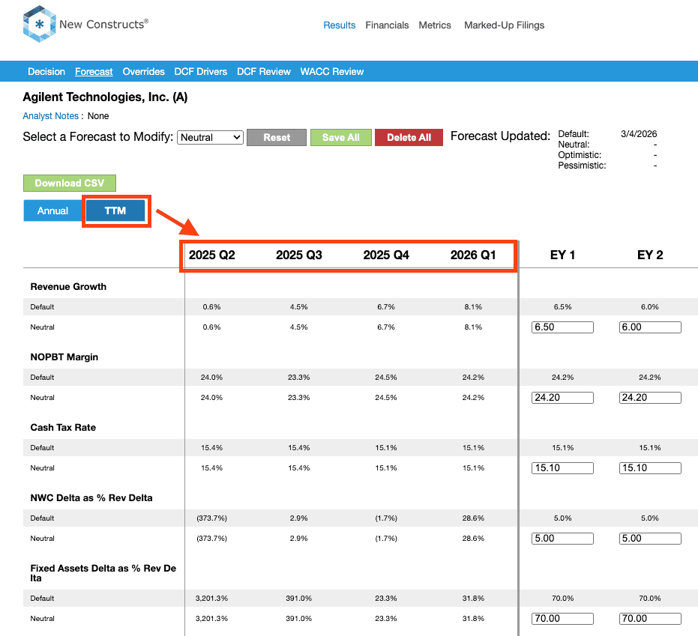
Task: Click the red Delete All button
Action: tap(409, 137)
